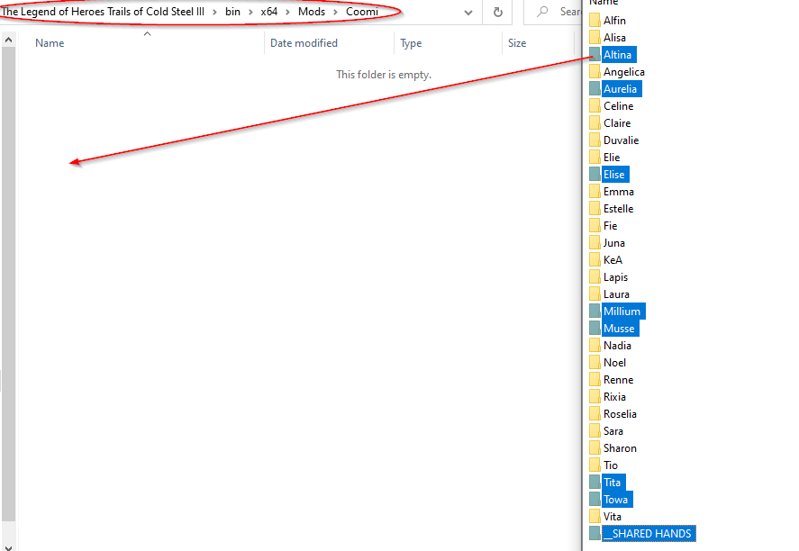Click the Elise folder icon
The image size is (799, 551).
tap(595, 174)
